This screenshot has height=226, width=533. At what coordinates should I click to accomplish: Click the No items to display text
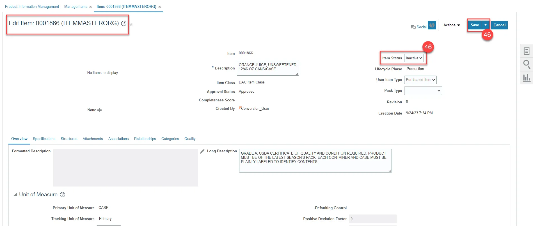coord(102,73)
